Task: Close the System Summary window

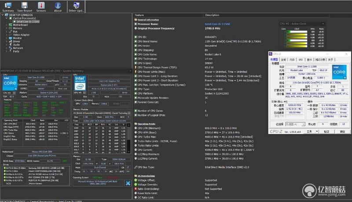Action: [130, 71]
